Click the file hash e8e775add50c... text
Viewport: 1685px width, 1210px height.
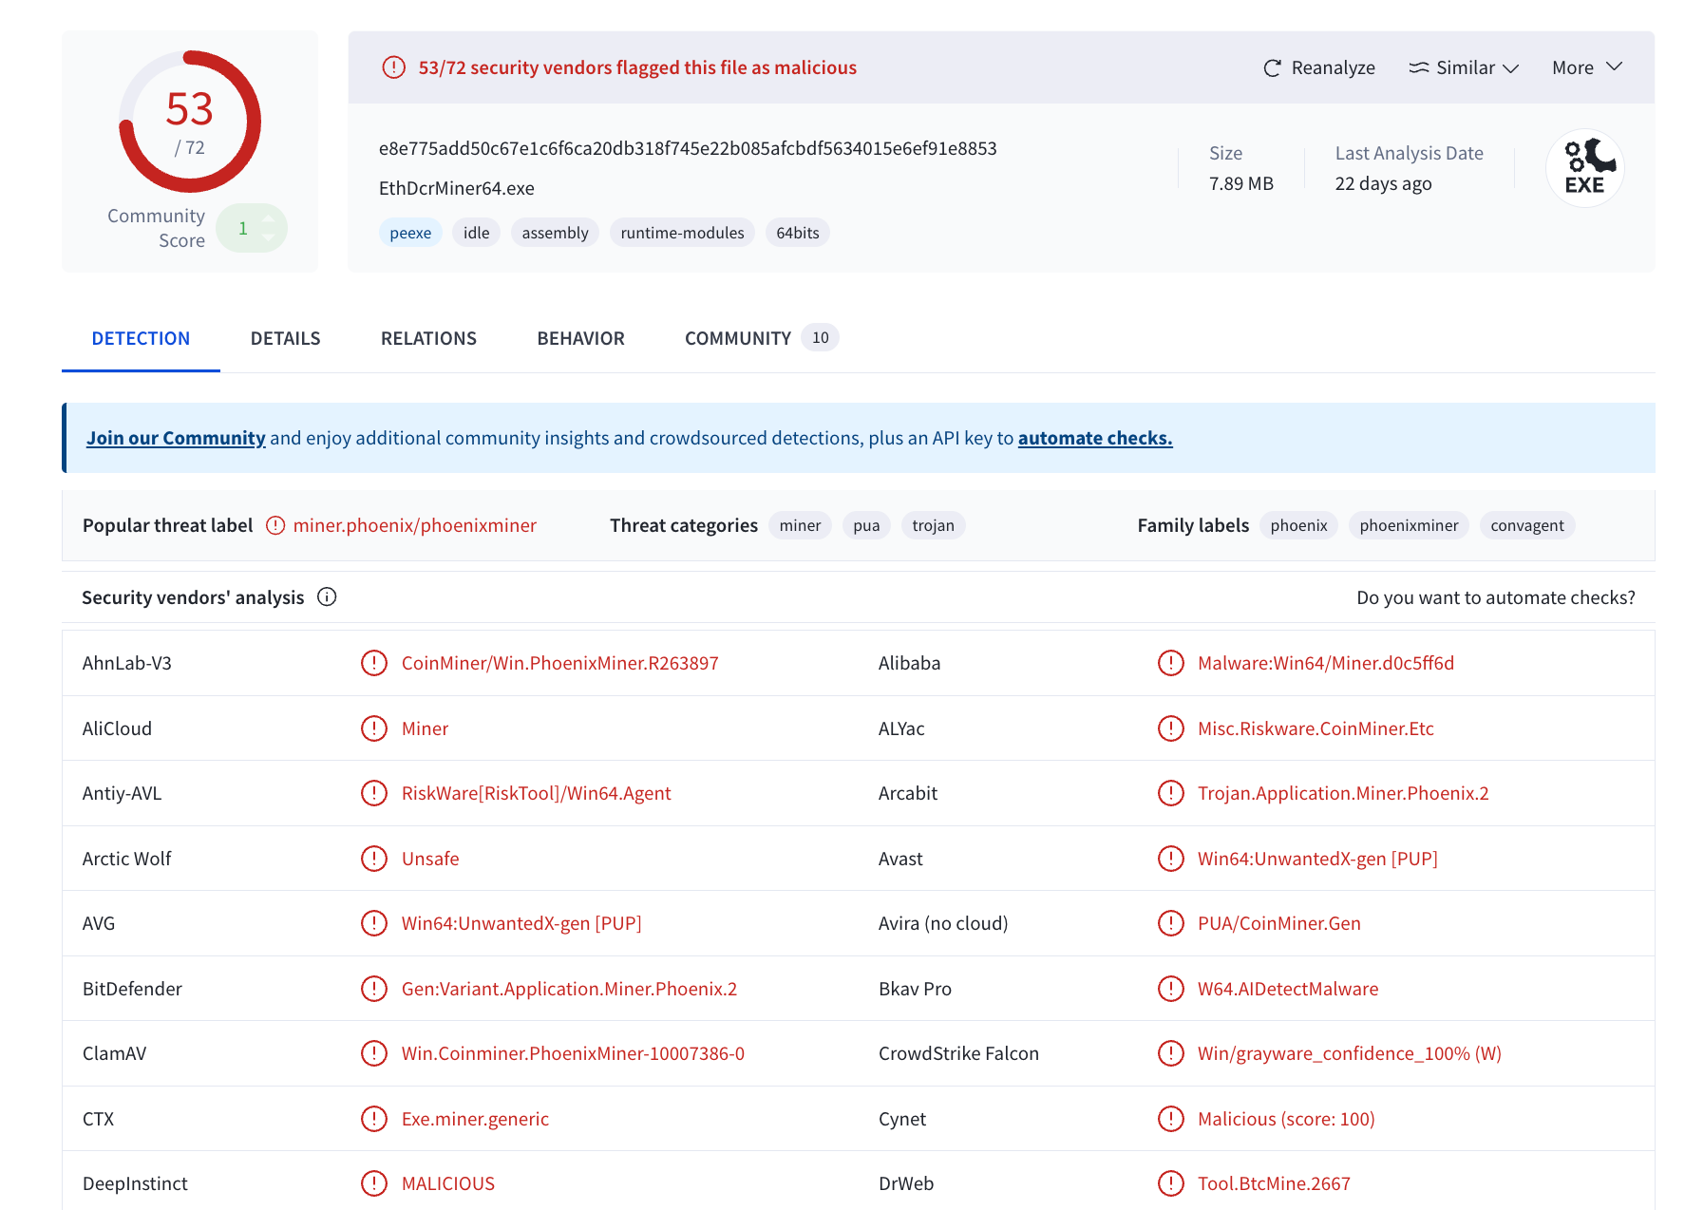point(688,148)
